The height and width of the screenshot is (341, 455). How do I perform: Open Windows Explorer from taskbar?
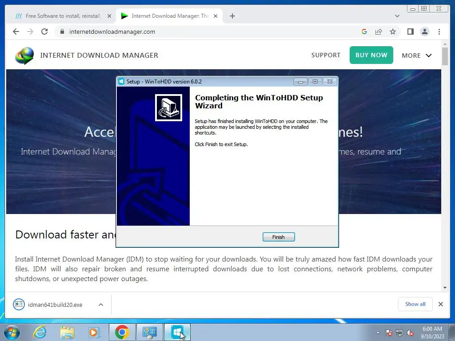coord(67,332)
